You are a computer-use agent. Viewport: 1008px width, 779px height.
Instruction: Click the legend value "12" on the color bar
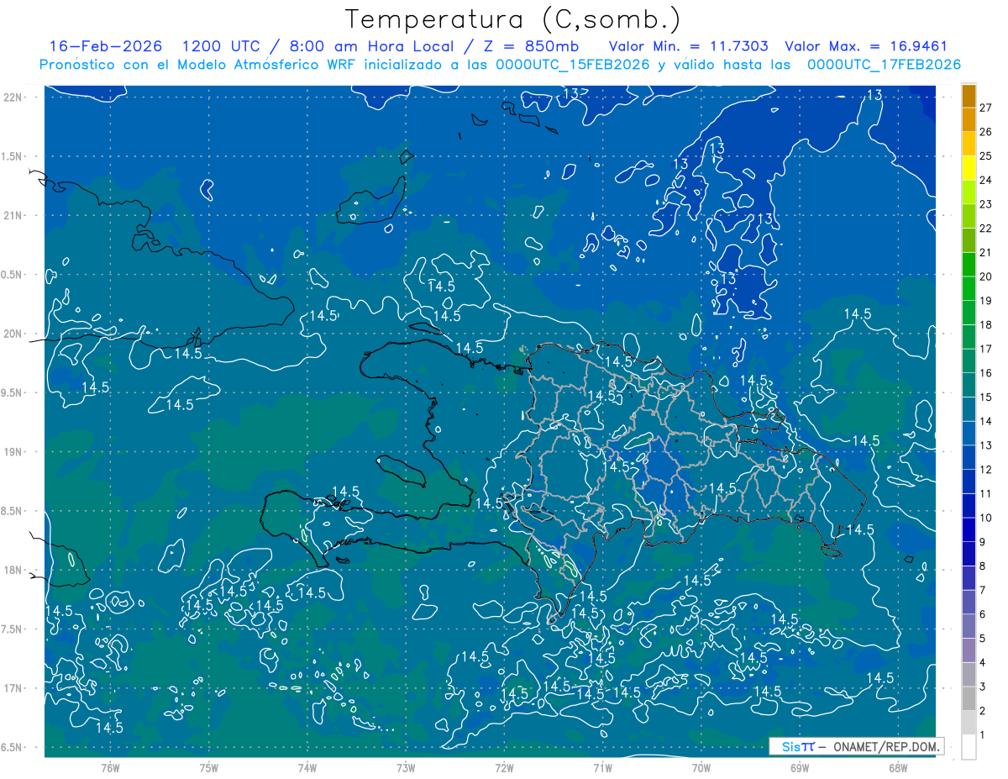(986, 470)
